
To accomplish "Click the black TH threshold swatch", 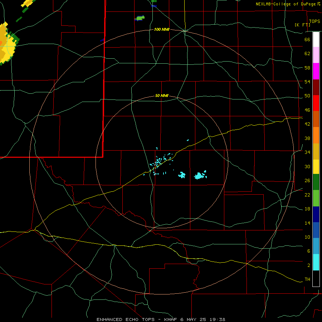I will (x=316, y=278).
